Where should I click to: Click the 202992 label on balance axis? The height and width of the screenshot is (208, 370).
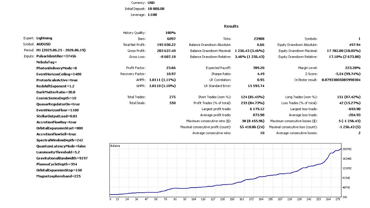tap(347, 149)
